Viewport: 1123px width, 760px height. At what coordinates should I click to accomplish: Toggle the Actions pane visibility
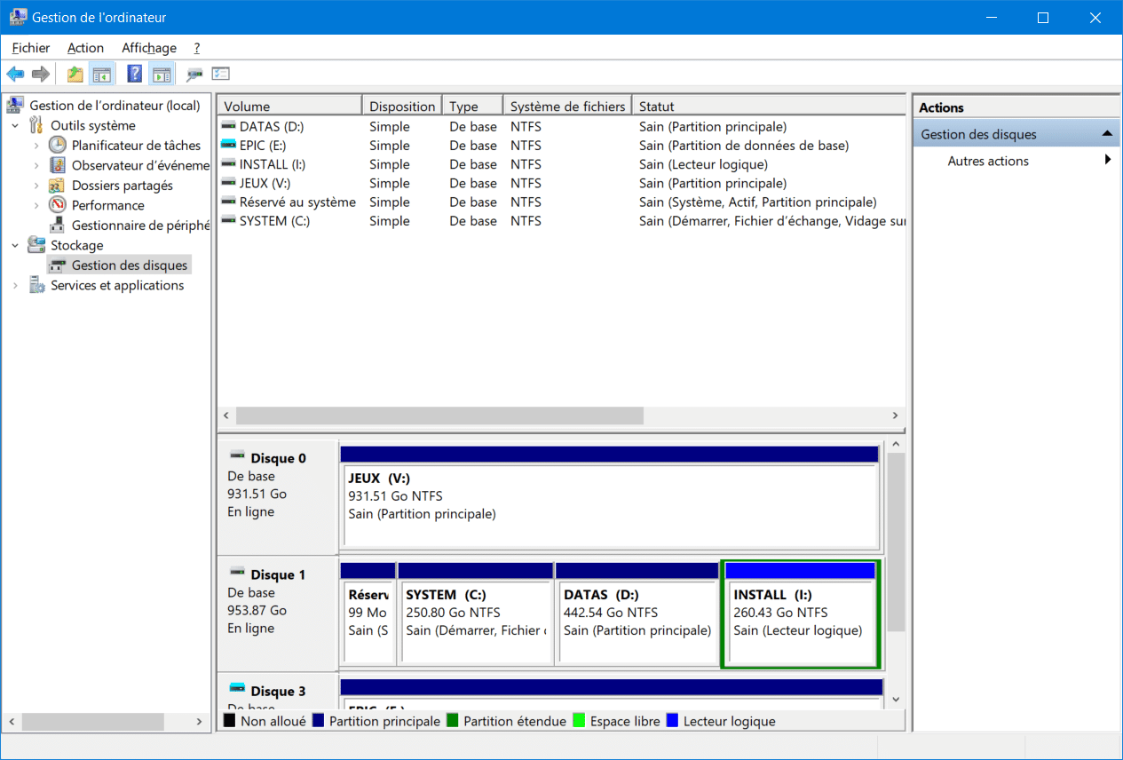coord(162,74)
